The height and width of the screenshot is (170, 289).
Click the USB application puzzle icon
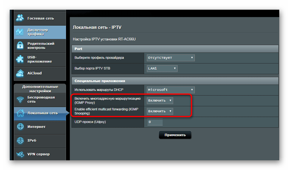[20, 59]
